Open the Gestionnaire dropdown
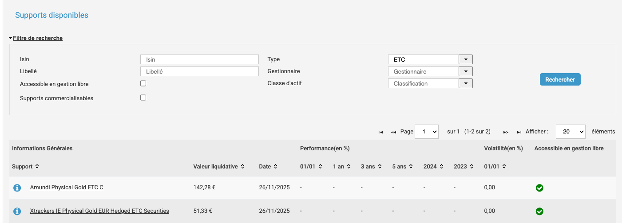The width and height of the screenshot is (622, 223). 465,71
